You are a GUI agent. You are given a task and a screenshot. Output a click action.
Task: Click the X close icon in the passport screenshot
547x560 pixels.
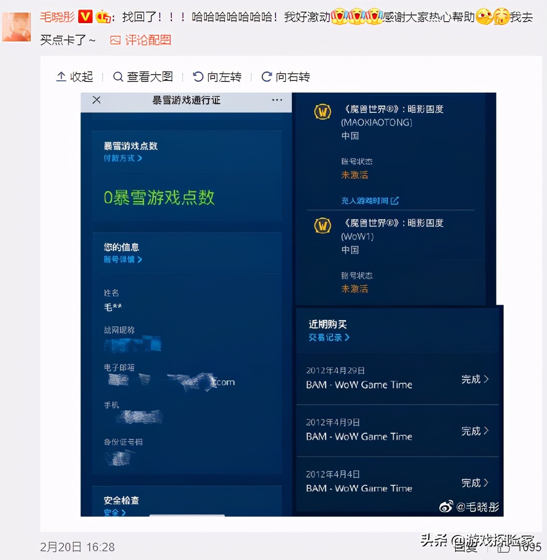tap(96, 100)
